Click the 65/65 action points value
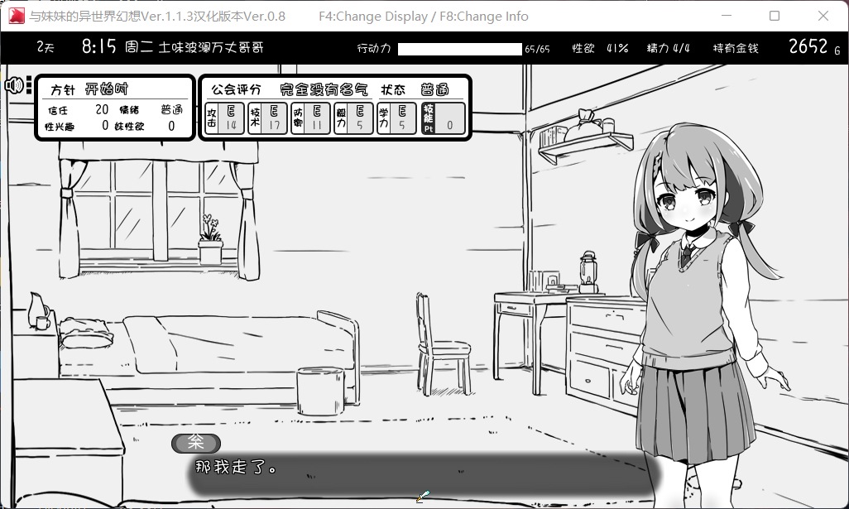Screen dimensions: 849x509 pos(537,50)
